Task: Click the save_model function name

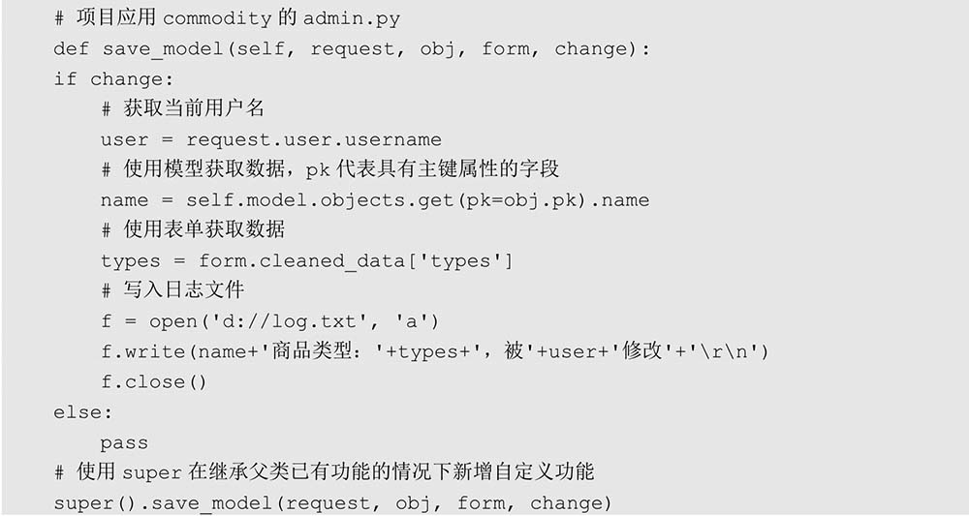Action: click(163, 49)
